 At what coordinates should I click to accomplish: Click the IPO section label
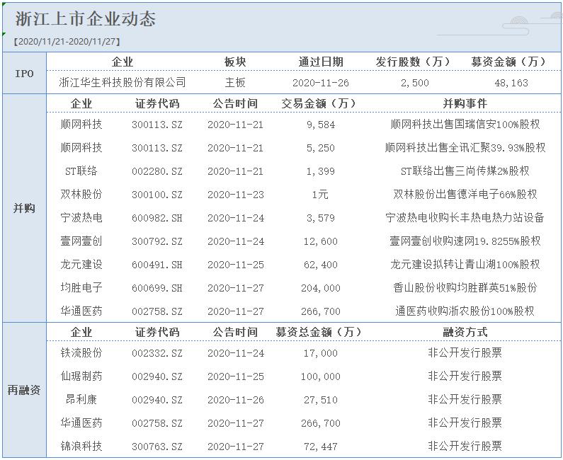24,74
